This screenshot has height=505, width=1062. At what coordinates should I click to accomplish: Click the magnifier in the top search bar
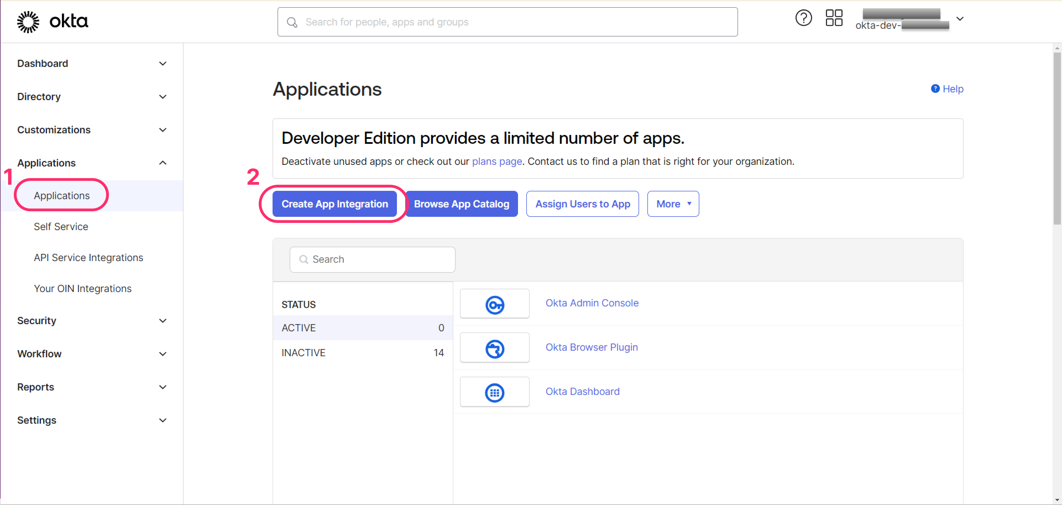click(292, 22)
